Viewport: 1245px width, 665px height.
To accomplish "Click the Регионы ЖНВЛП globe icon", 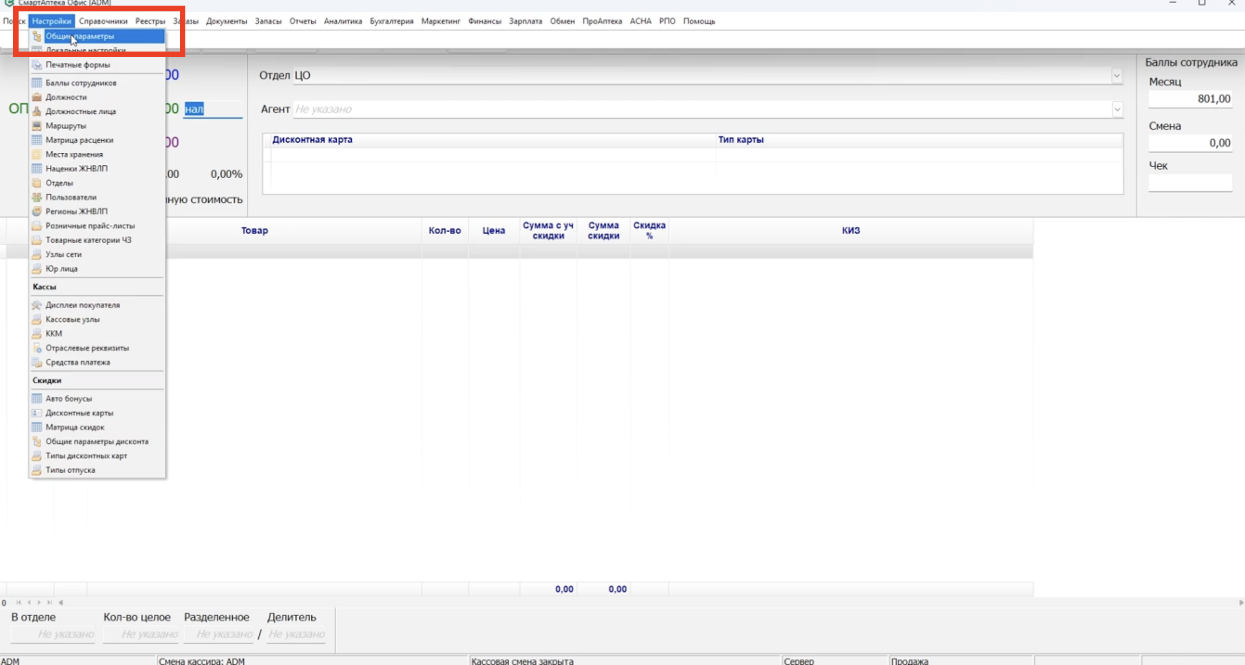I will tap(37, 211).
